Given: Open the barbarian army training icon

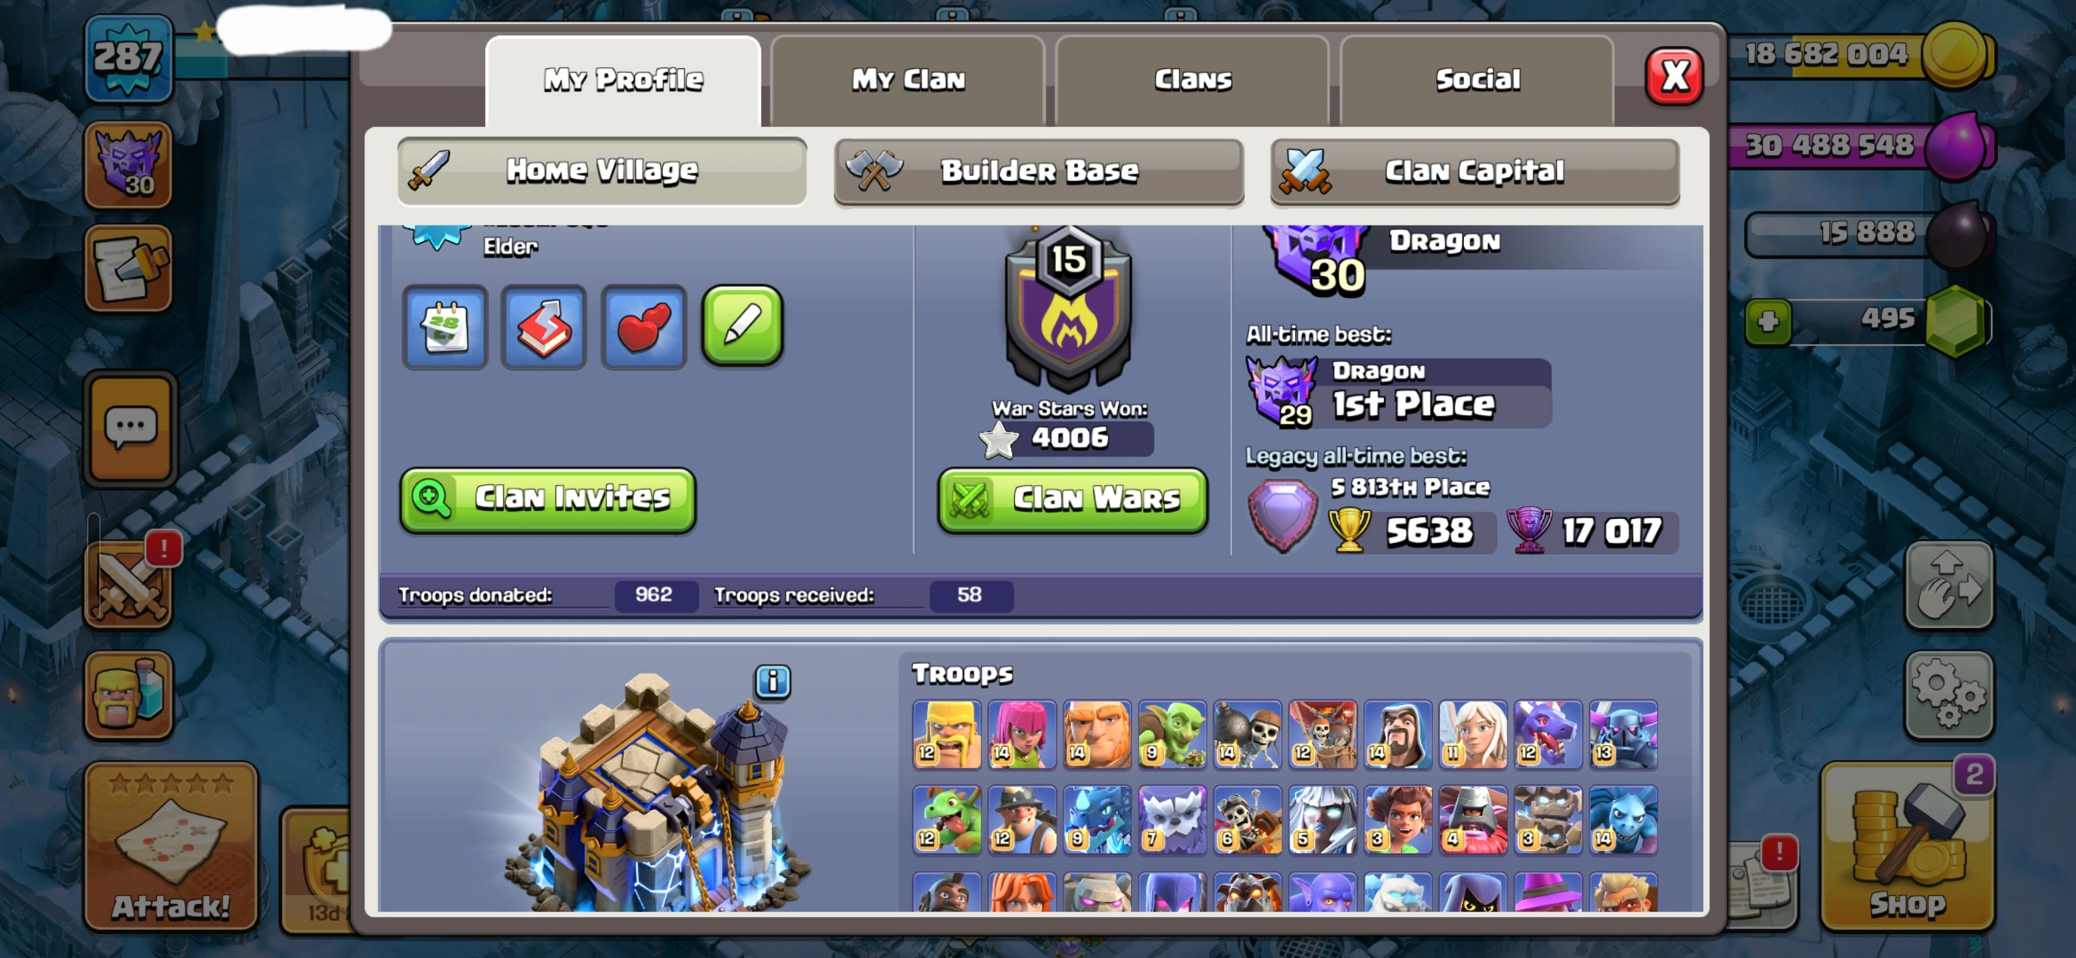Looking at the screenshot, I should (x=129, y=695).
